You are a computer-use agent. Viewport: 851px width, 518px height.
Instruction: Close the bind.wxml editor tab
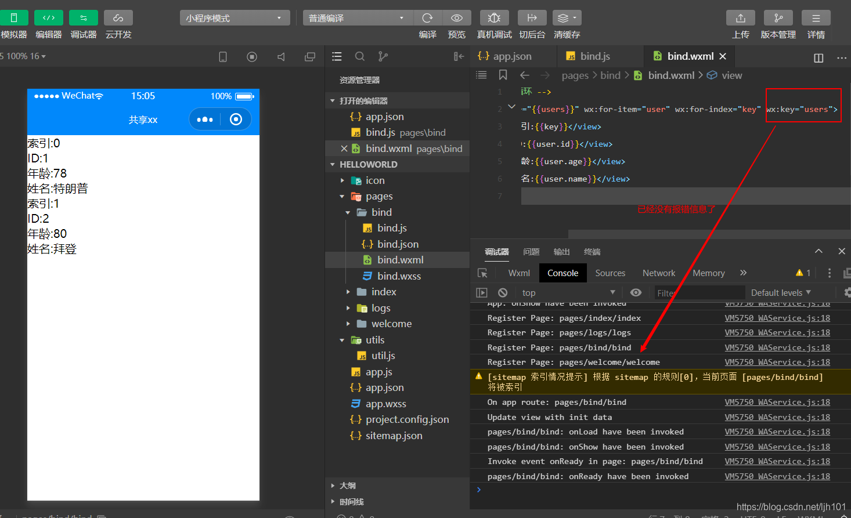click(723, 56)
